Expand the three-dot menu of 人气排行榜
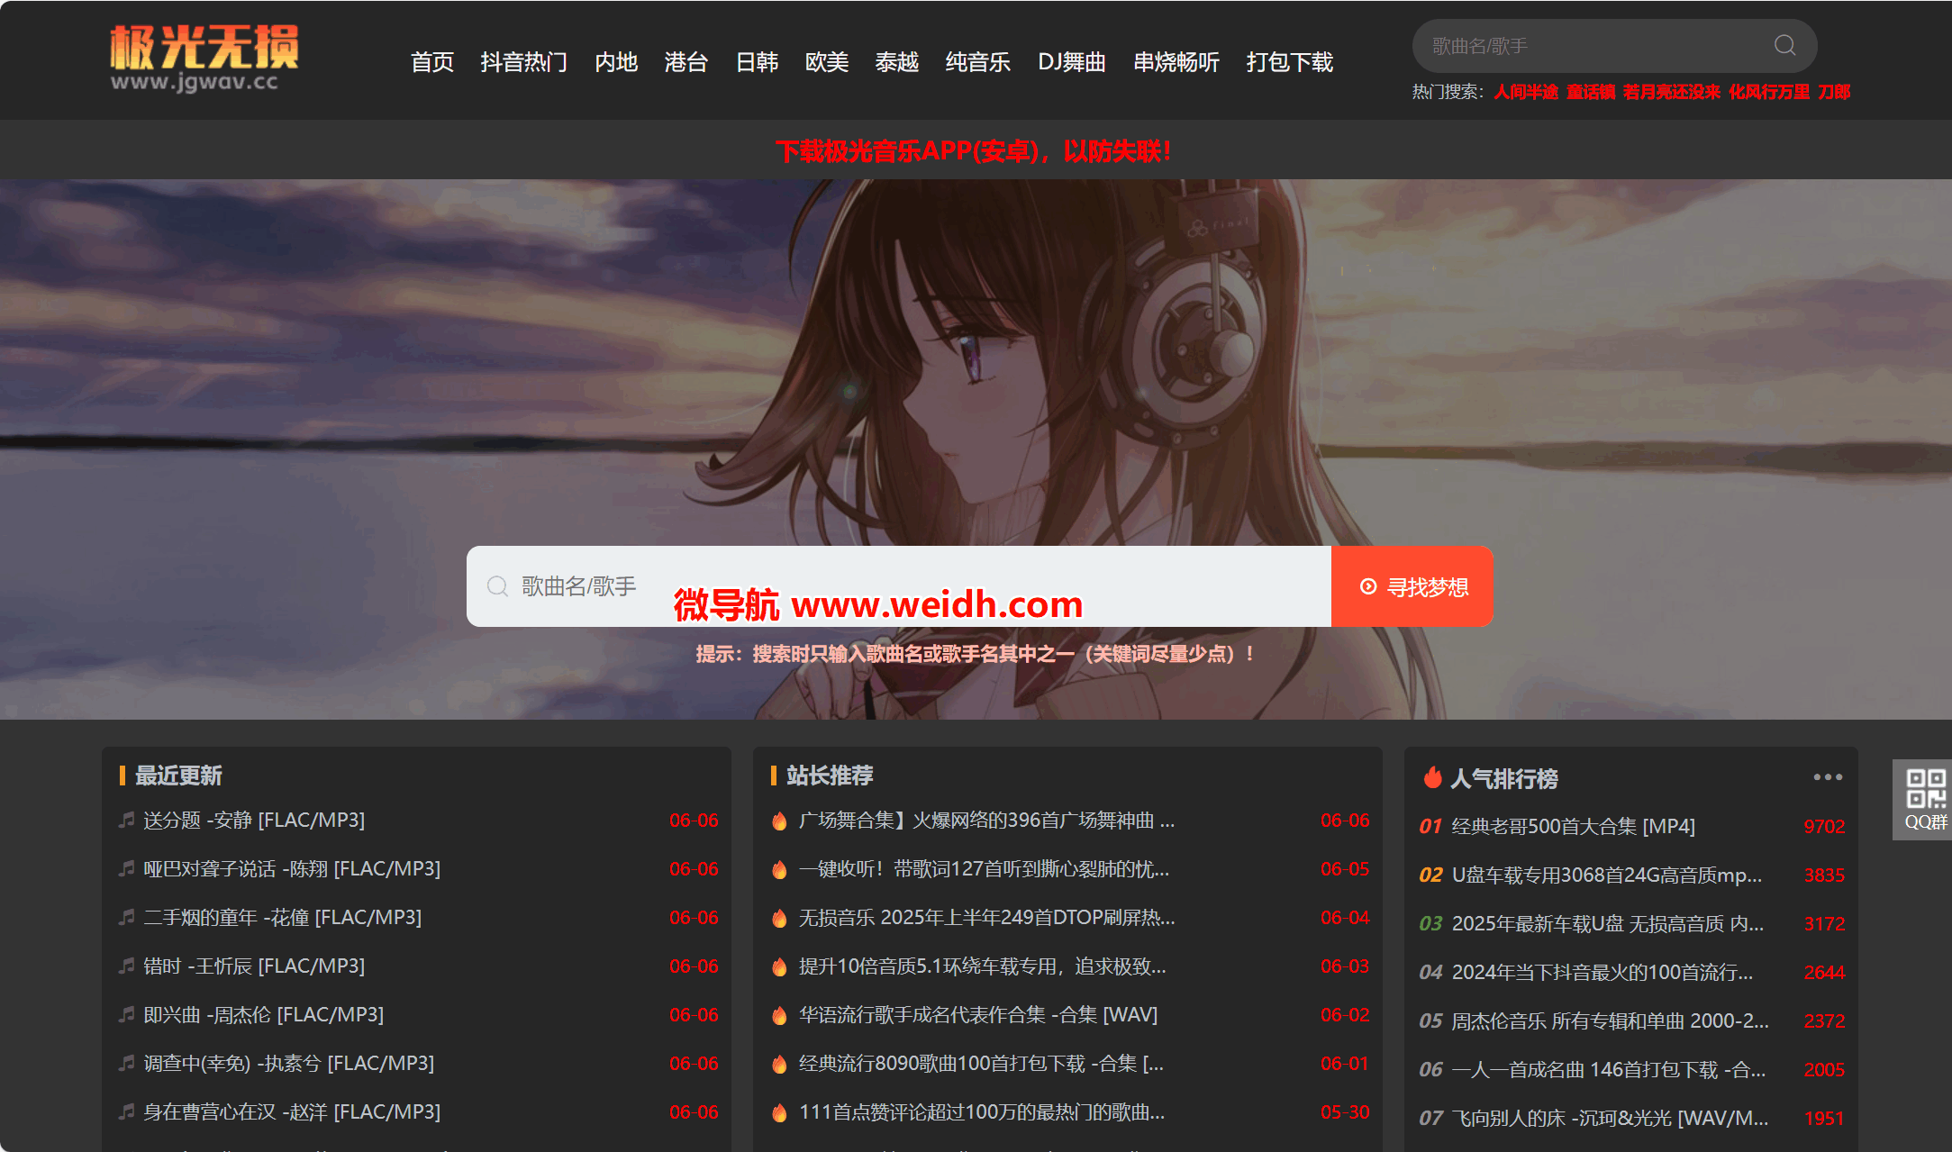This screenshot has width=1952, height=1152. click(x=1827, y=777)
